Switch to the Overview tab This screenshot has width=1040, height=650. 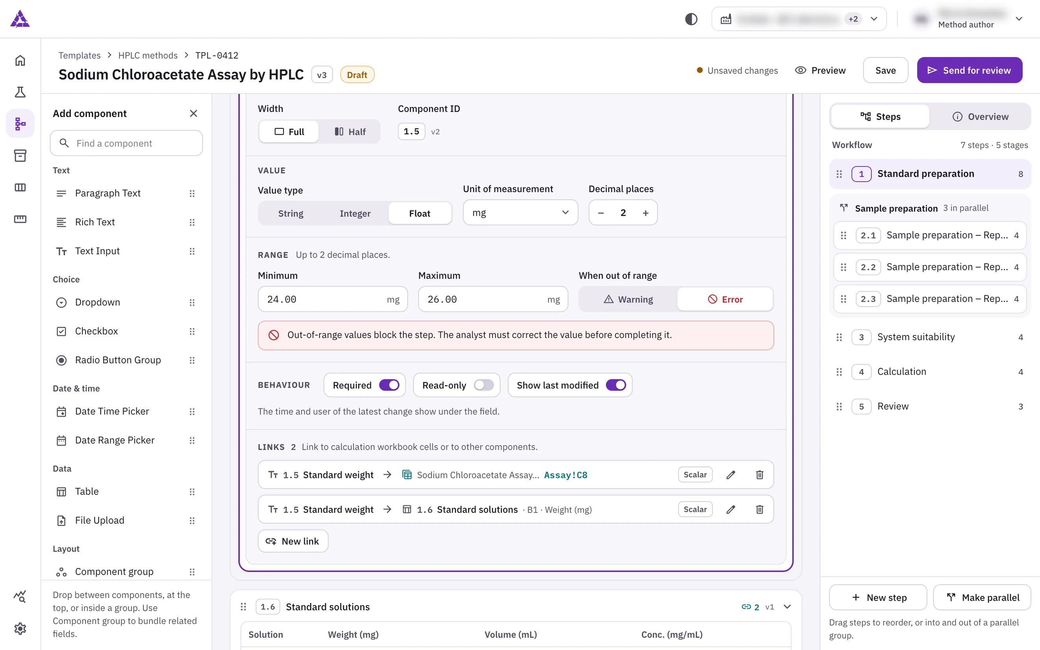(980, 117)
